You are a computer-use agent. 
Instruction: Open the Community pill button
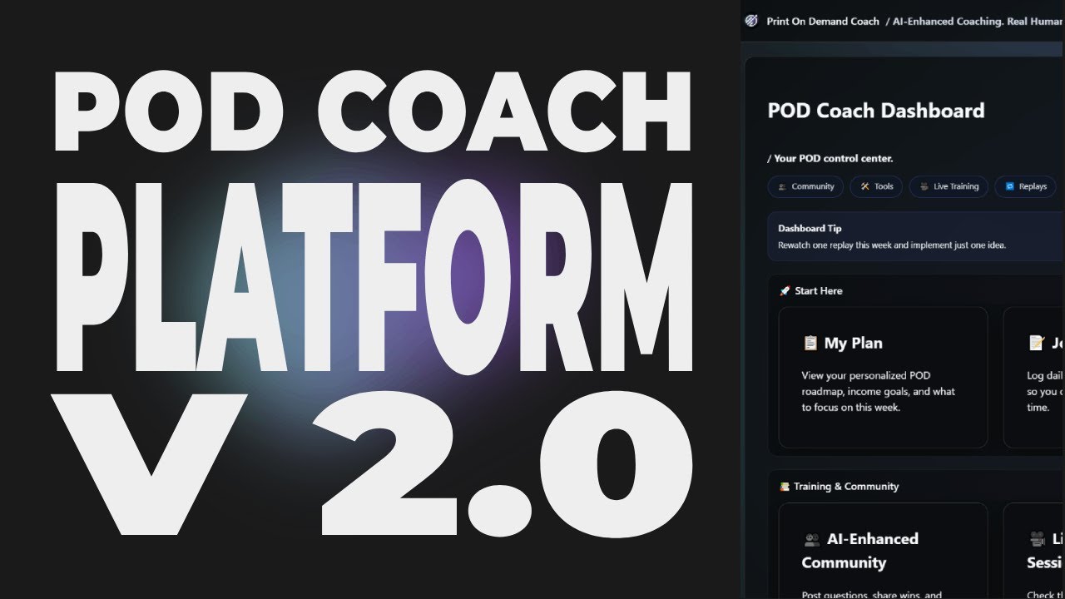[x=805, y=186]
